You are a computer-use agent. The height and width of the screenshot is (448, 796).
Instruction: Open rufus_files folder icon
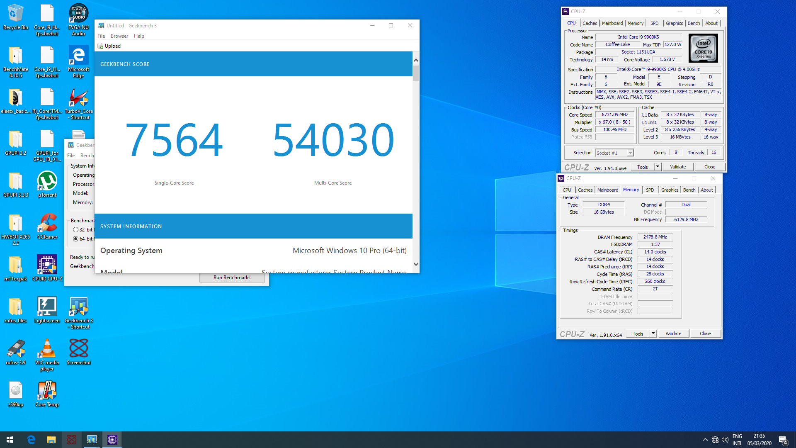tap(16, 310)
